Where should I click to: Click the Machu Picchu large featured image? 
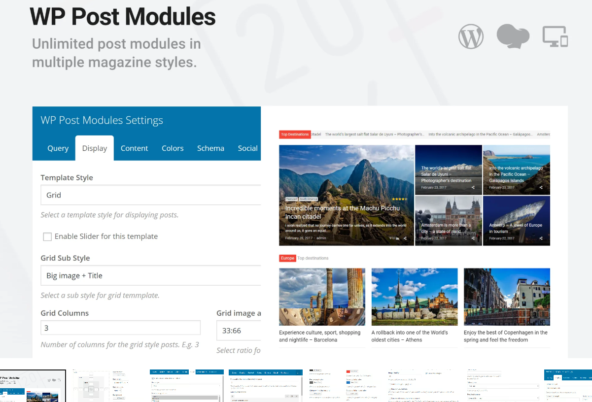click(x=347, y=195)
